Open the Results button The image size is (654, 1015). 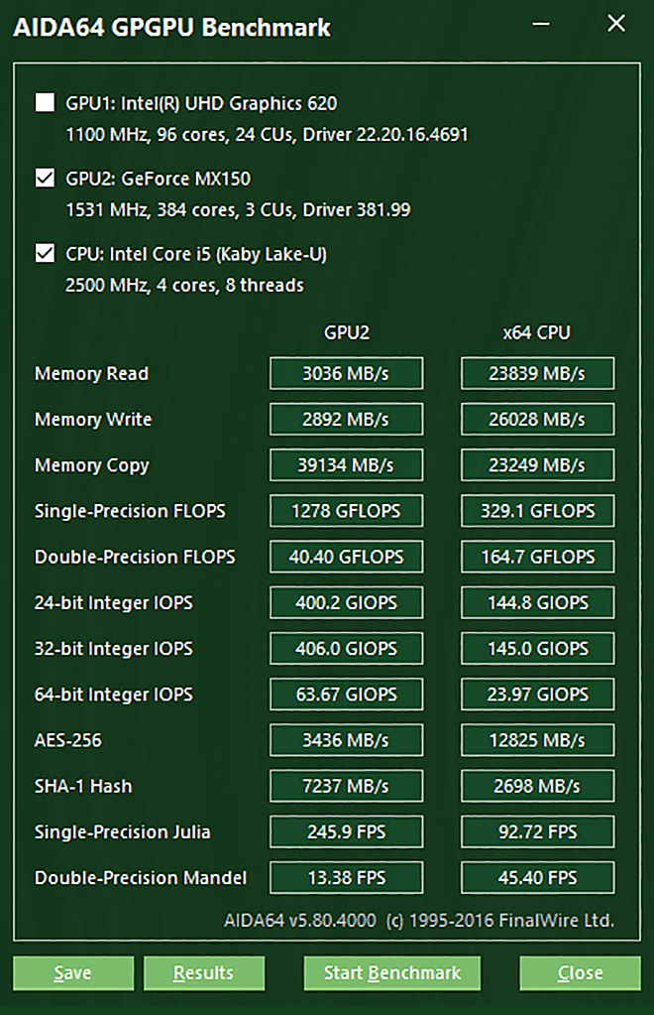203,973
